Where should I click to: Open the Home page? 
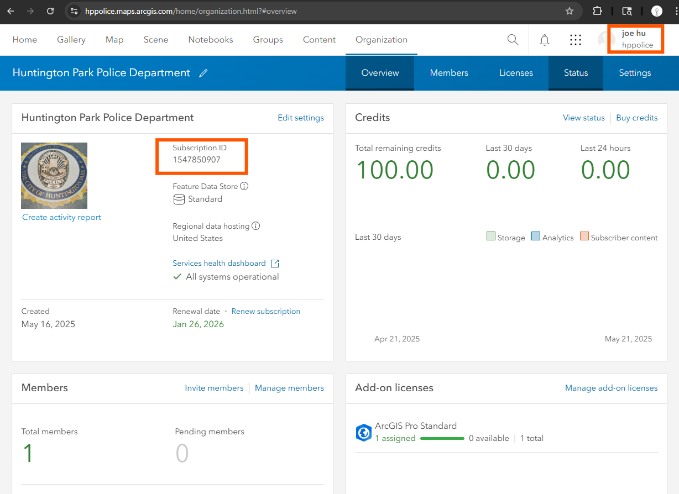[25, 40]
